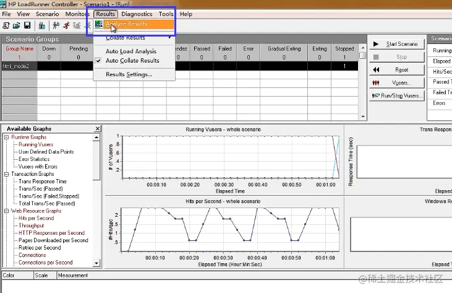Screen dimensions: 452x293
Task: Click the New Scenario toolbar icon
Action: pyautogui.click(x=6, y=25)
